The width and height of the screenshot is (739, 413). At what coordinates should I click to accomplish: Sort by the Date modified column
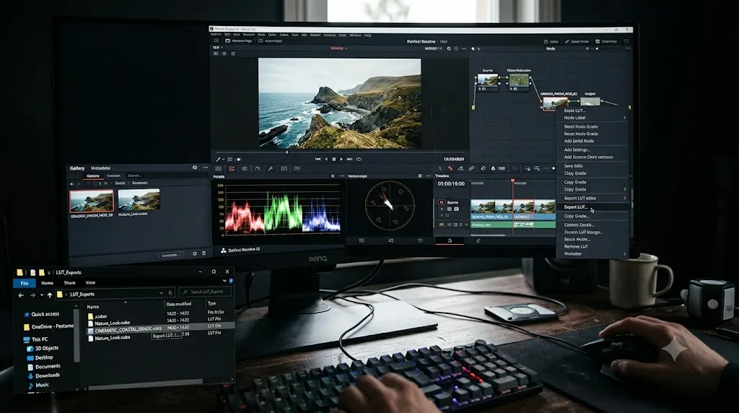(179, 304)
